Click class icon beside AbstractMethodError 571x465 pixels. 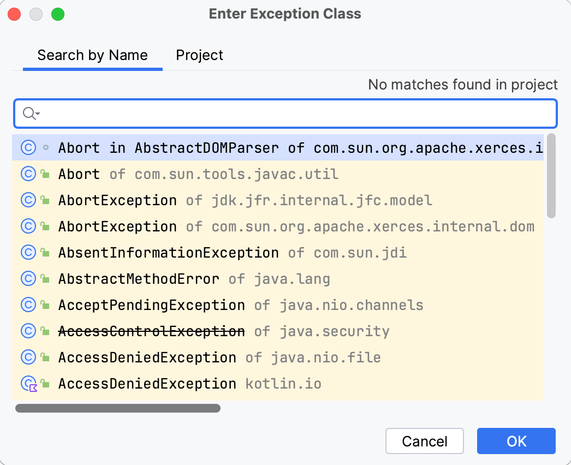[x=28, y=278]
